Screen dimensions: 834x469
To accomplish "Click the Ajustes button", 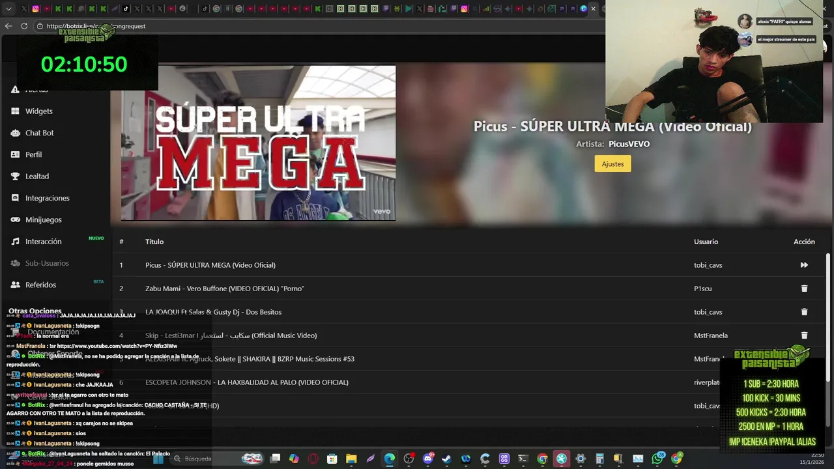I will pyautogui.click(x=612, y=164).
